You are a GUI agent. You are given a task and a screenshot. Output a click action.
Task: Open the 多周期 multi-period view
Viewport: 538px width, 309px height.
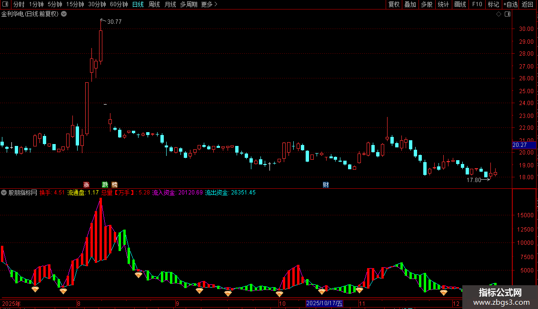coord(189,4)
